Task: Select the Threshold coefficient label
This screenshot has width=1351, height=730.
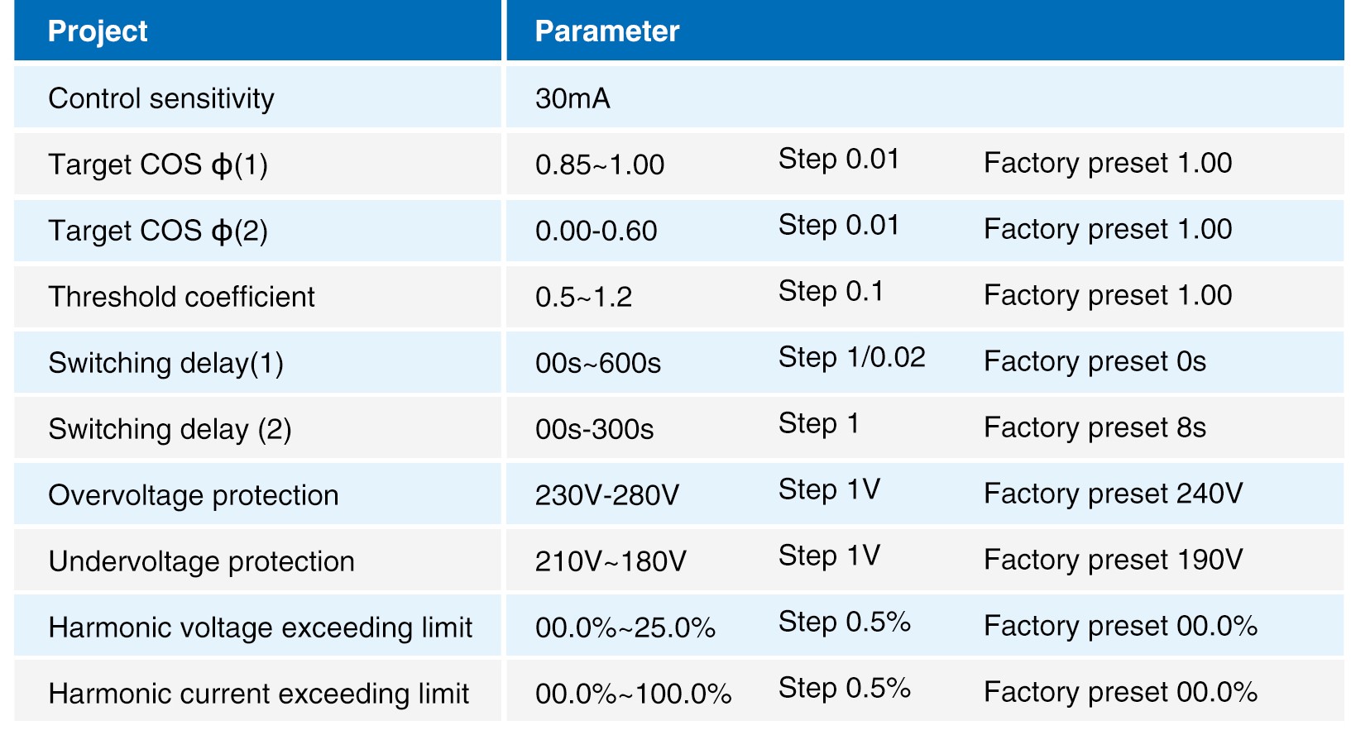Action: 181,297
